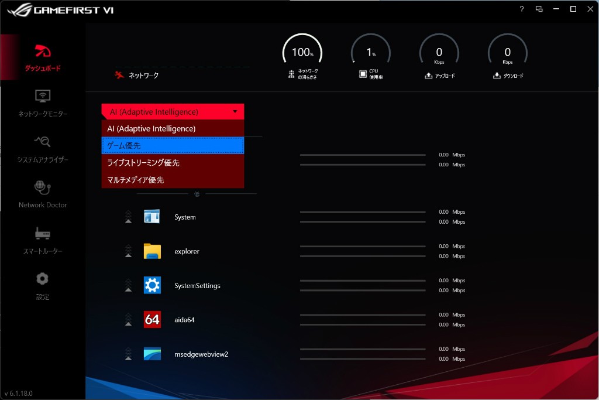
Task: Raise priority arrows for explorer row
Action: [x=128, y=251]
